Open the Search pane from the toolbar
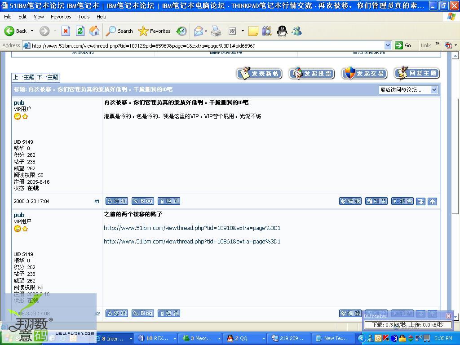The width and height of the screenshot is (460, 345). coord(119,31)
